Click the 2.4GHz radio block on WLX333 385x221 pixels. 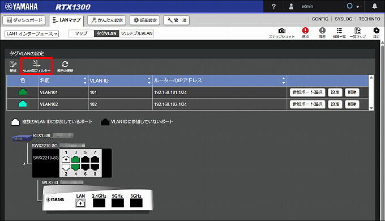click(x=99, y=203)
